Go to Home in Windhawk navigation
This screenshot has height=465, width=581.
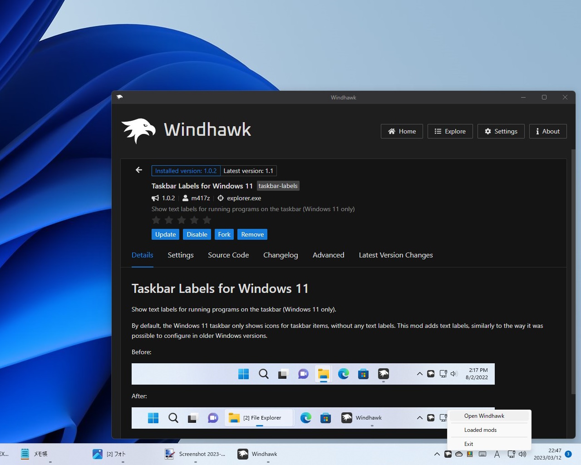pos(401,131)
